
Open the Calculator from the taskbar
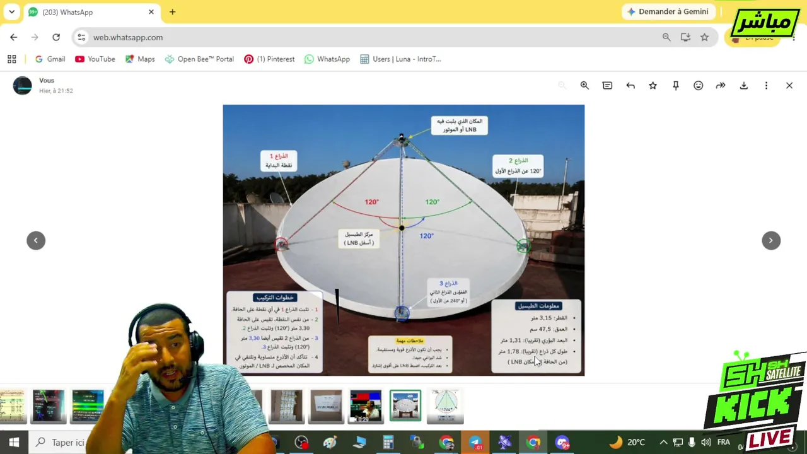tap(388, 443)
